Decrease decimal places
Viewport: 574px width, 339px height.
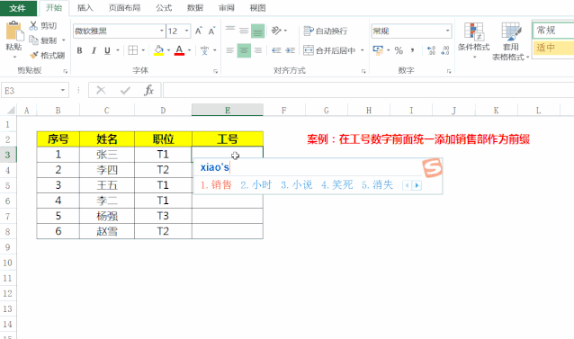[x=444, y=50]
